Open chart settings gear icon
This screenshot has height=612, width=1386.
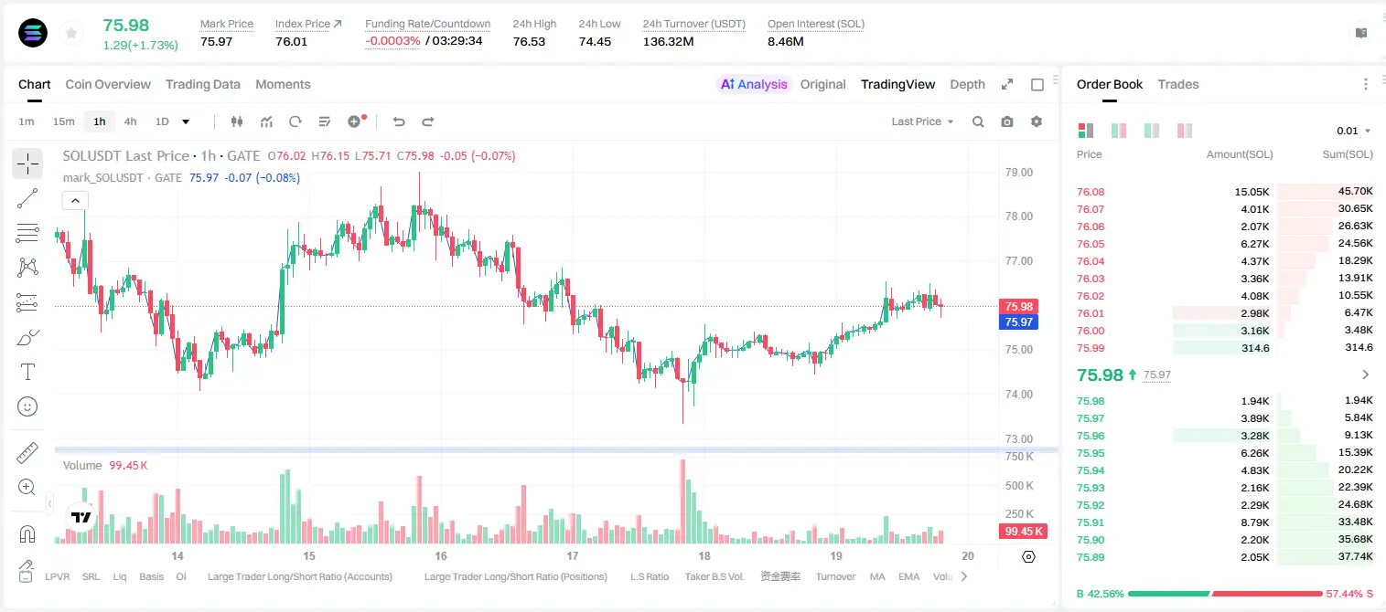[x=1037, y=121]
